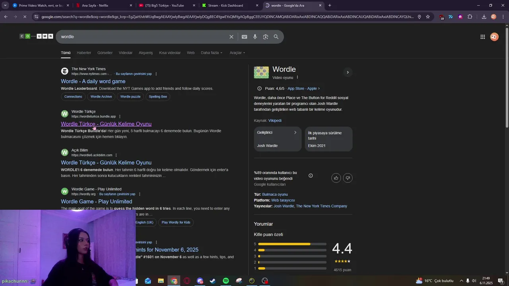The height and width of the screenshot is (286, 509).
Task: Open Google account avatar on the page
Action: (494, 37)
